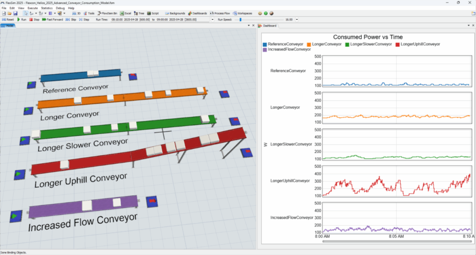Open the Excel interface tool
476x255 pixels.
click(x=125, y=14)
